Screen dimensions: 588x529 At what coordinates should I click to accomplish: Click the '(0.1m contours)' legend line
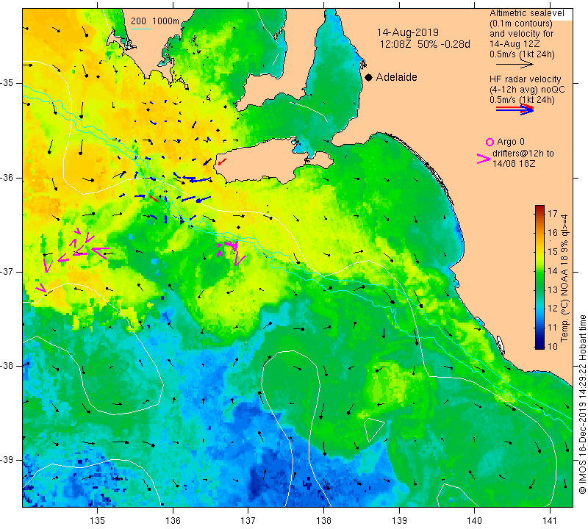(521, 24)
